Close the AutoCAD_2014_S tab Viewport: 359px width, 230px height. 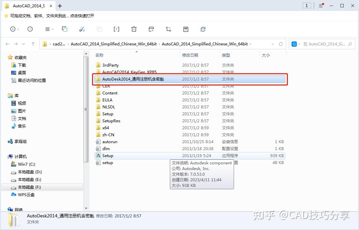[x=51, y=6]
